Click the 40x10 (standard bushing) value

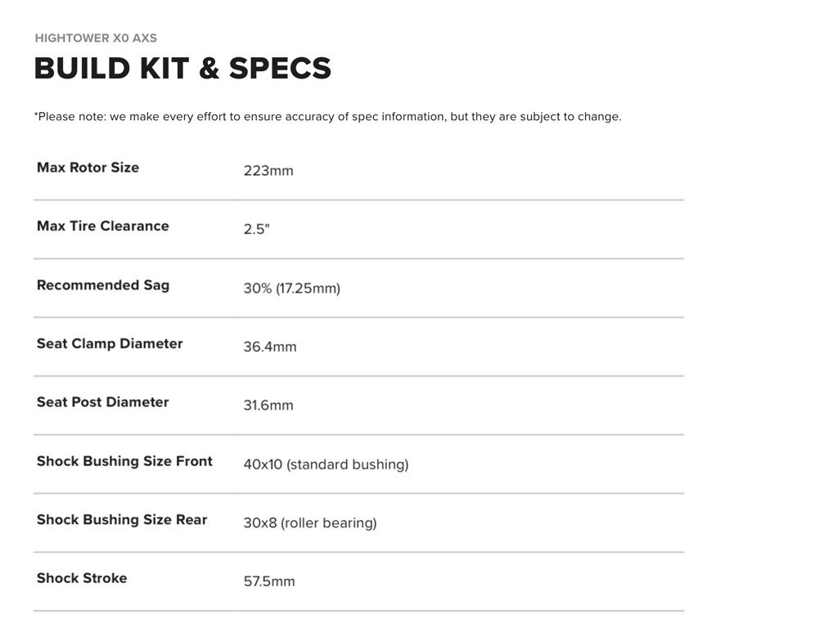(326, 464)
